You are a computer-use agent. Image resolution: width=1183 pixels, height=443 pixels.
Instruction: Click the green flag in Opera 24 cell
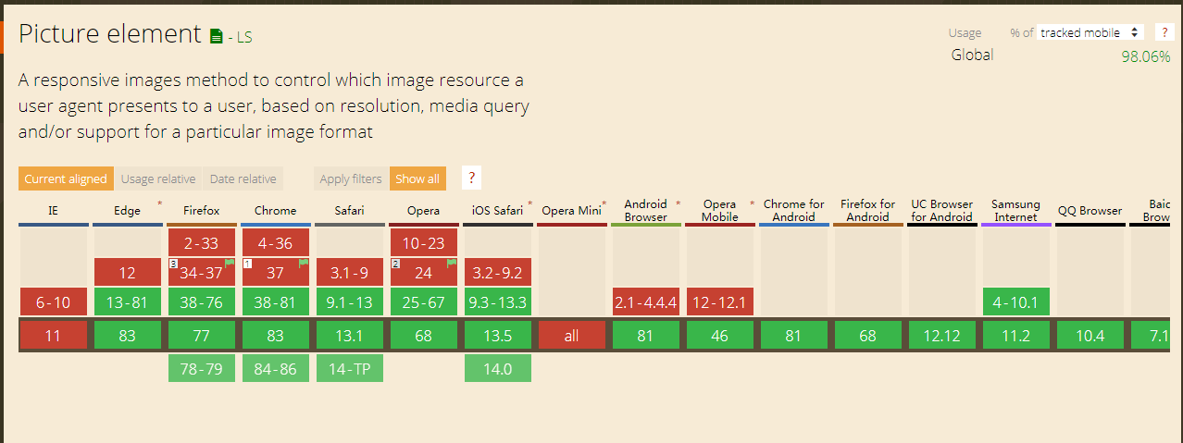pyautogui.click(x=452, y=263)
